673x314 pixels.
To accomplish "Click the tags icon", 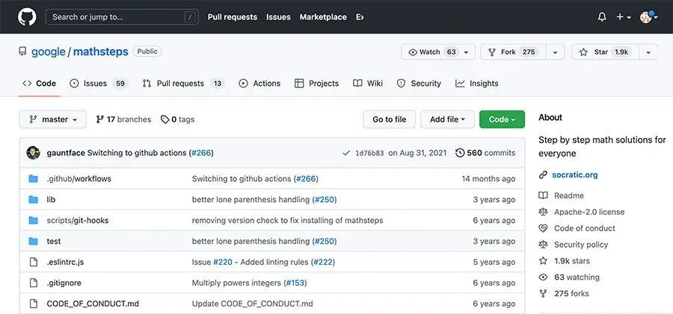I will coord(165,119).
